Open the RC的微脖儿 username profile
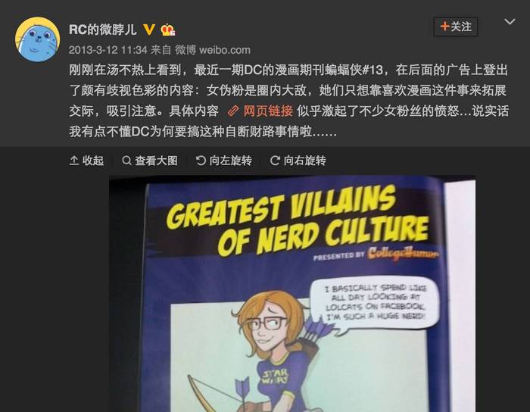 tap(103, 30)
